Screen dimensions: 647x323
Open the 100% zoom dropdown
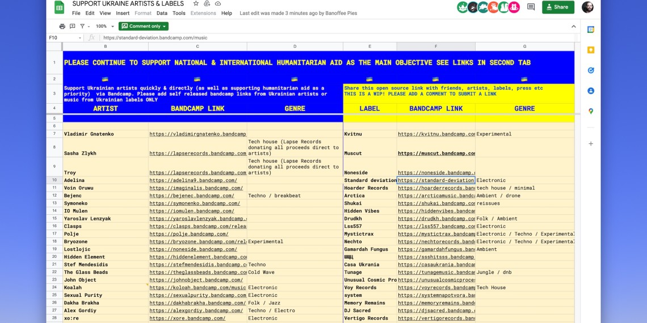point(104,26)
